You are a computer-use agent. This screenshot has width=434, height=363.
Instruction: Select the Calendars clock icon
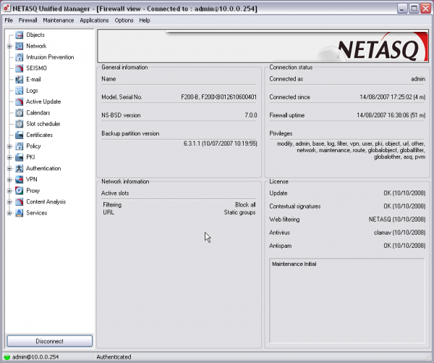(19, 112)
